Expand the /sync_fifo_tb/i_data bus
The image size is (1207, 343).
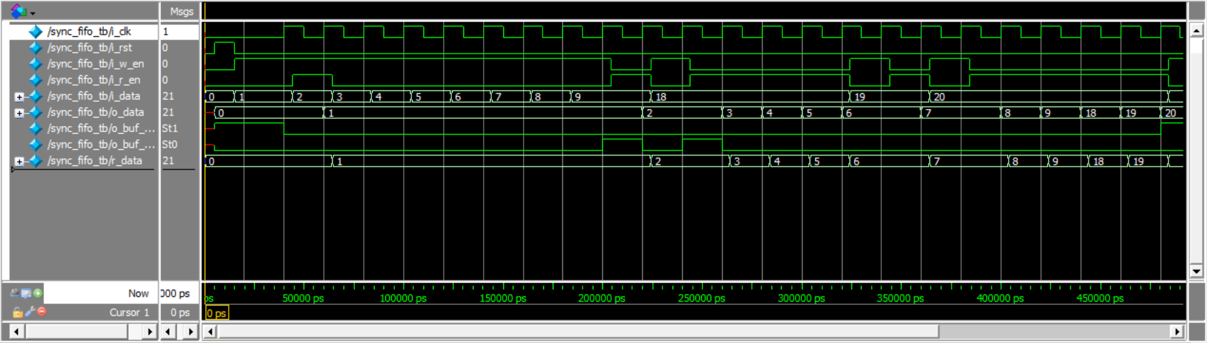(x=19, y=97)
